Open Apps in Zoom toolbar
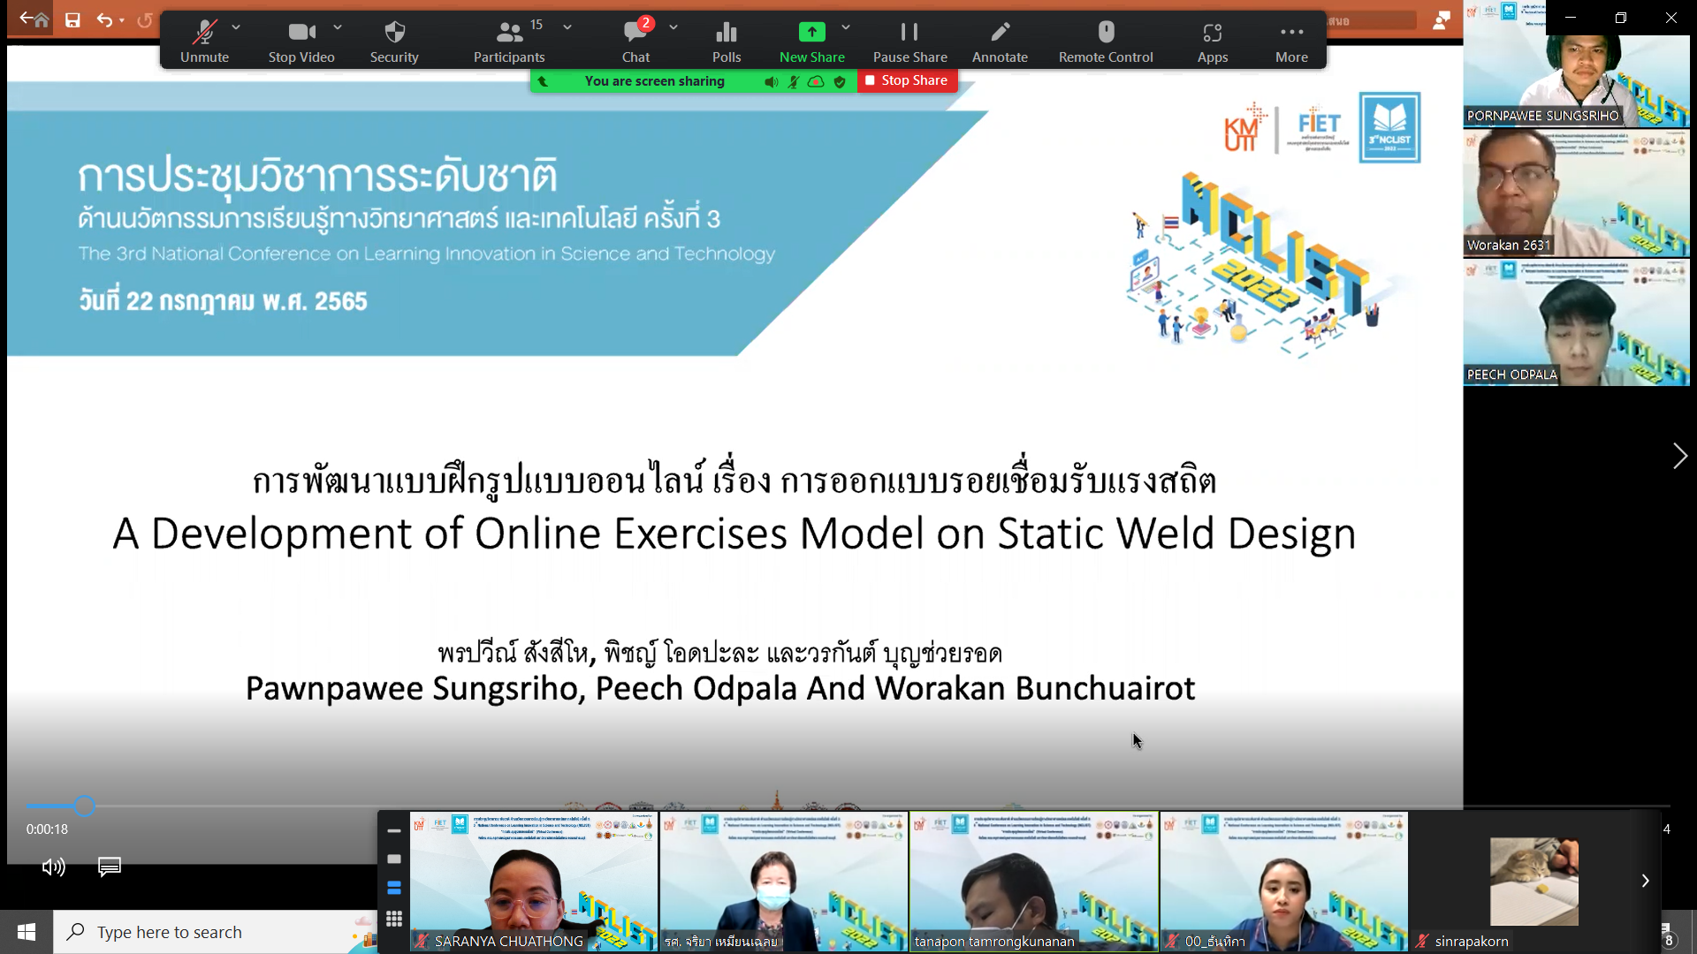 (1212, 41)
